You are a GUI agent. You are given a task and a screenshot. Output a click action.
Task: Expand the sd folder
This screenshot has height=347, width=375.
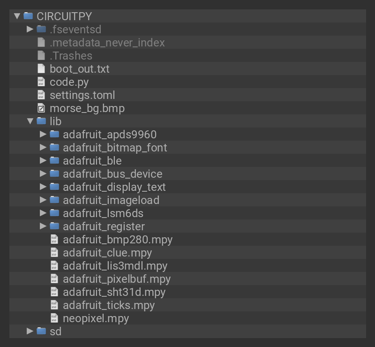click(x=30, y=331)
